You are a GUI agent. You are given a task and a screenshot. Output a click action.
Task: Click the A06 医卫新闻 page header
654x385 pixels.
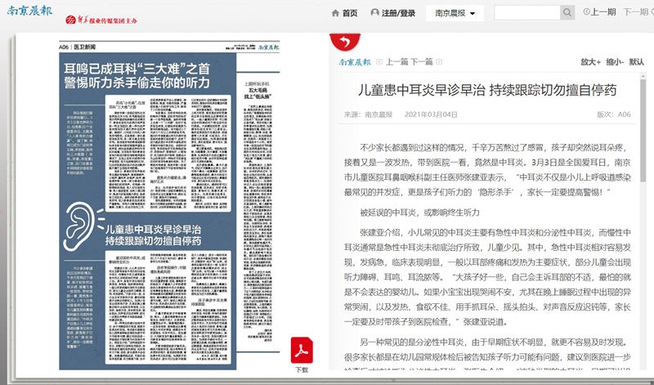click(x=77, y=47)
